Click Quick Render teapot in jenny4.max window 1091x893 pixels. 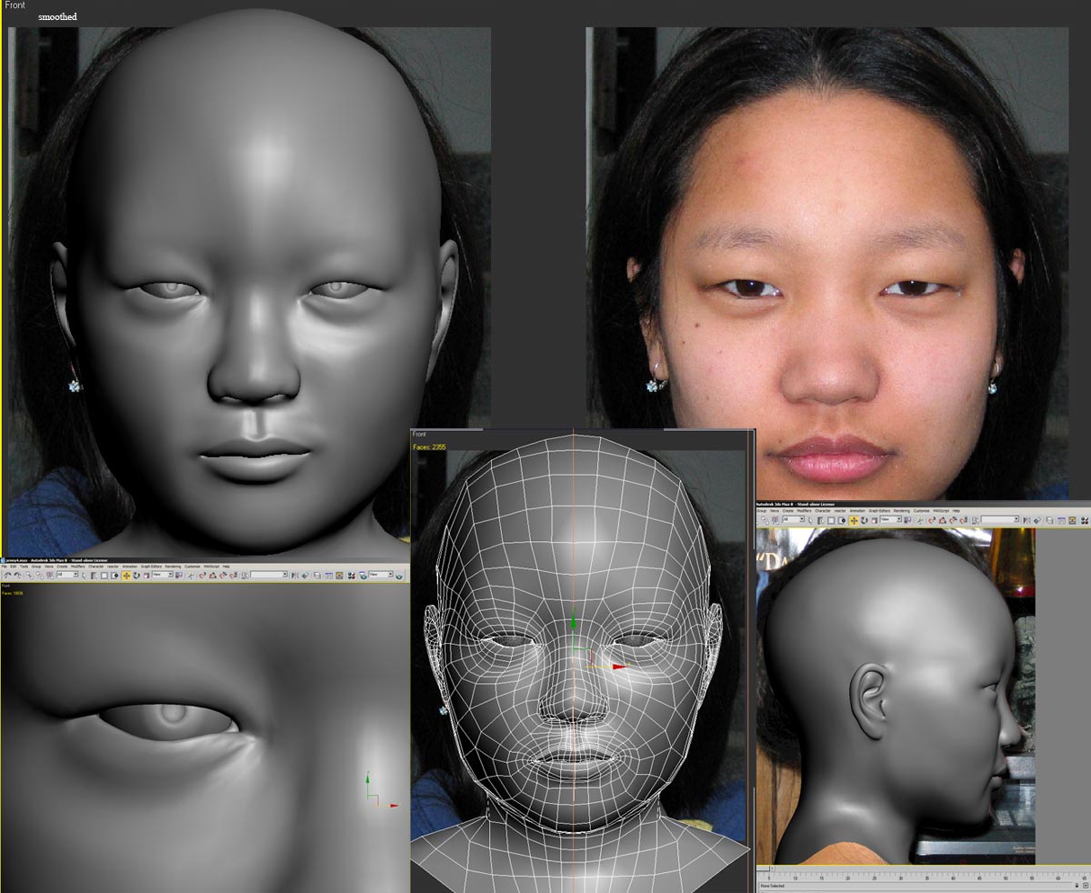click(x=398, y=576)
